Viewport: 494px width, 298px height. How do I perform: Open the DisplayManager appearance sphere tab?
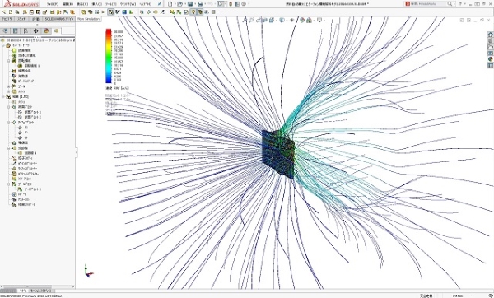click(46, 31)
